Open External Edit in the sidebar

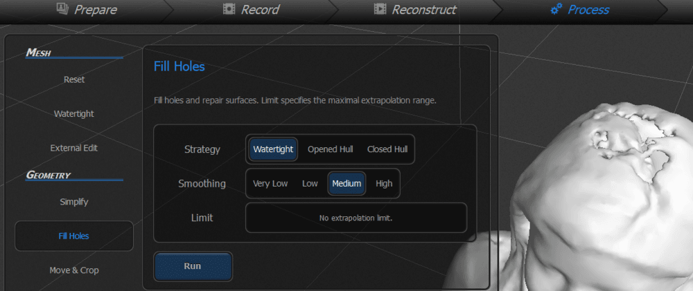tap(74, 148)
